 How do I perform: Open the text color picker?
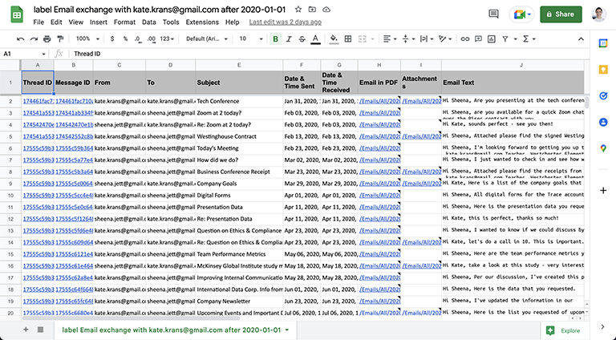pos(315,38)
